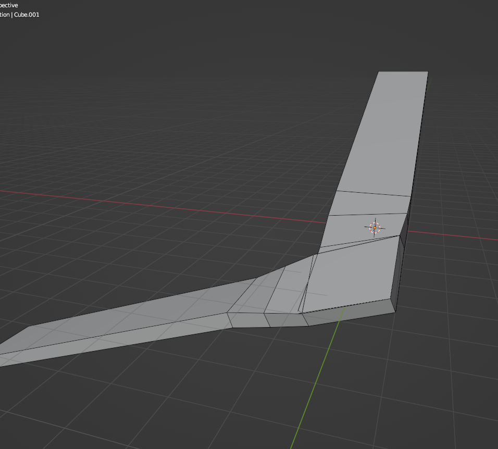The width and height of the screenshot is (498, 449).
Task: Click the "Cube.001" object name overlay text
Action: point(27,15)
